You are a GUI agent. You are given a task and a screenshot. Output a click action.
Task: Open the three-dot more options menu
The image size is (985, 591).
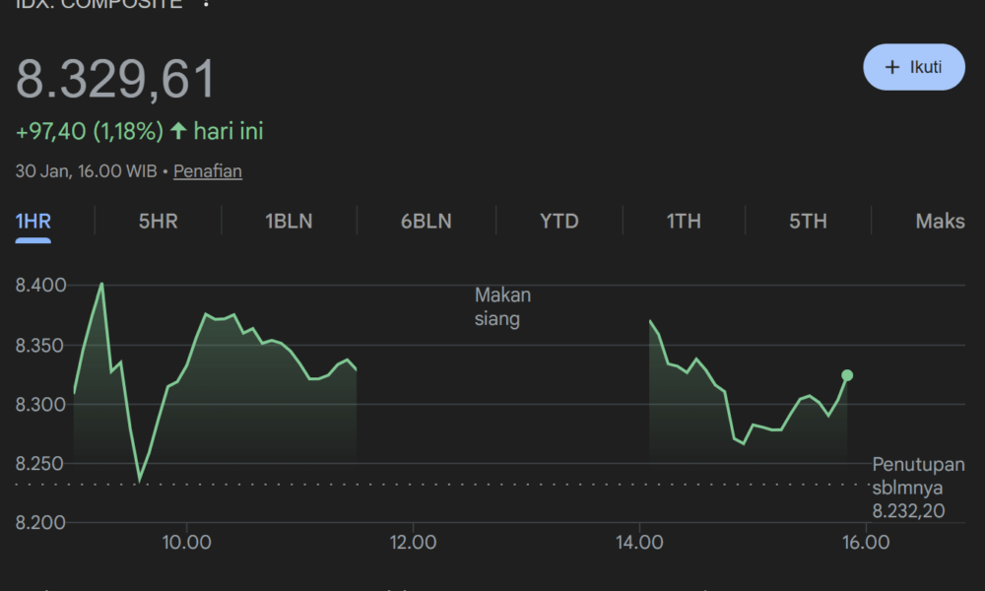205,3
